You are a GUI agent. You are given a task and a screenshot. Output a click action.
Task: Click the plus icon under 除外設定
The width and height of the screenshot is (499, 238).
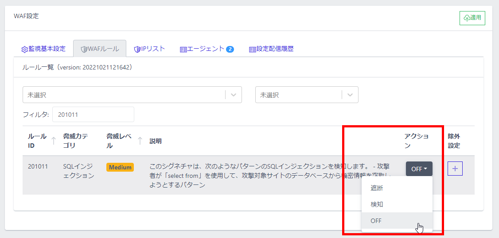click(x=455, y=169)
